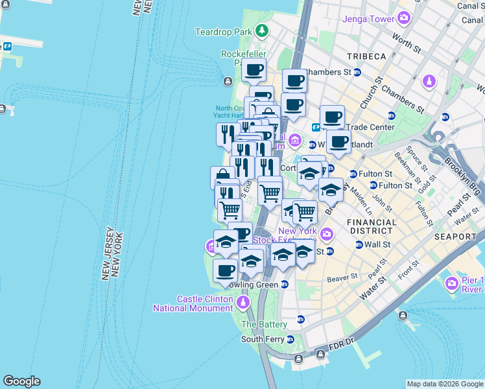This screenshot has height=389, width=485.
Task: Click the Map data ©2026 Google attribution
Action: [x=445, y=384]
